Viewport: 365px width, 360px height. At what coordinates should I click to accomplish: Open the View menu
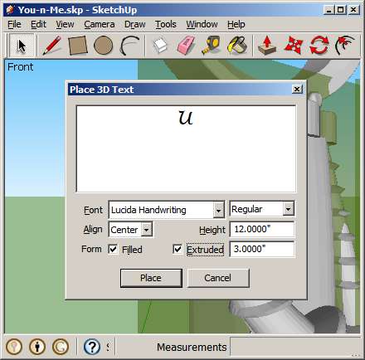coord(65,24)
